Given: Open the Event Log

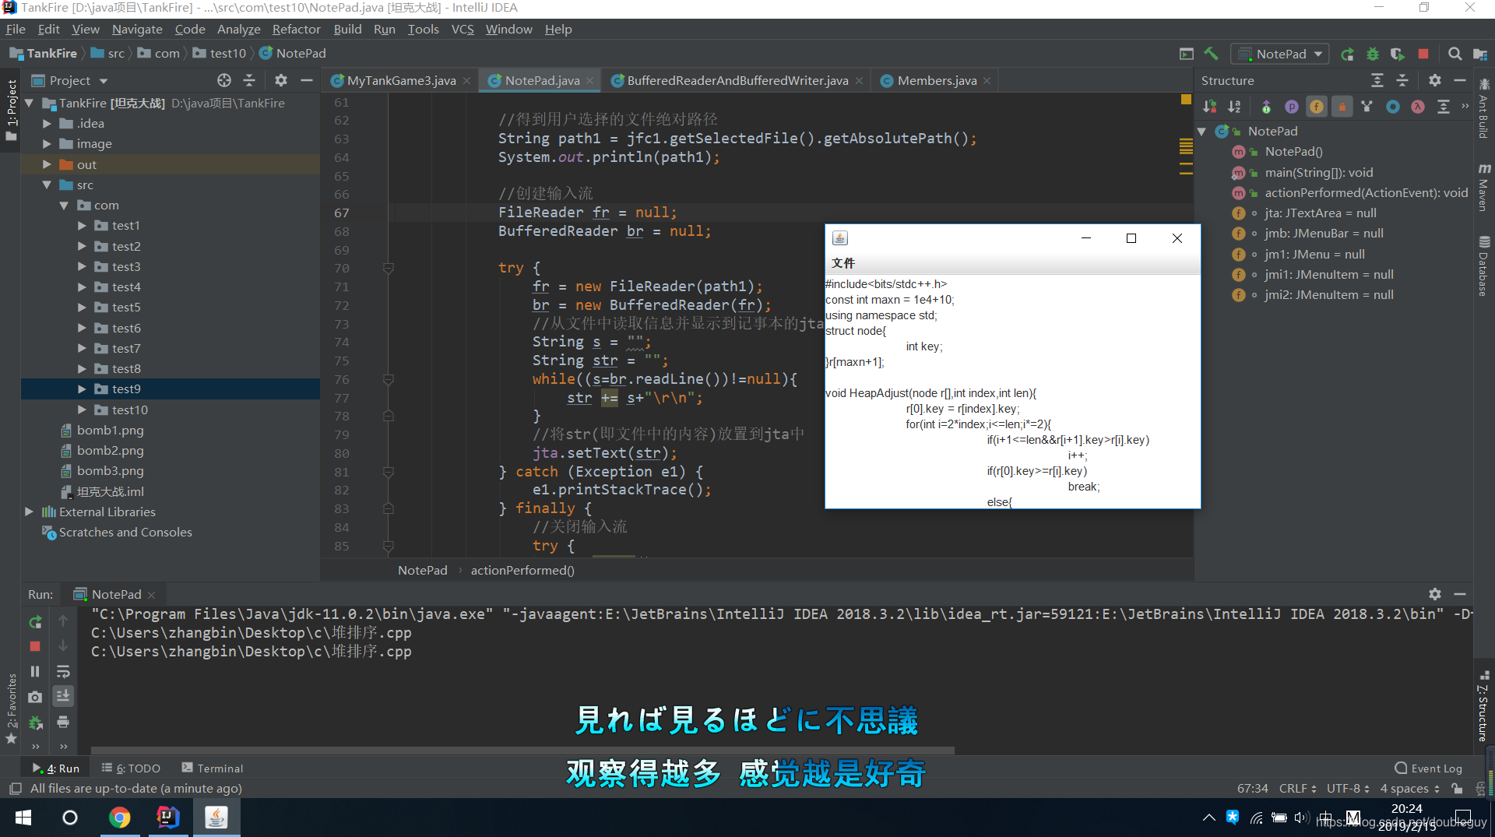Looking at the screenshot, I should coord(1428,768).
